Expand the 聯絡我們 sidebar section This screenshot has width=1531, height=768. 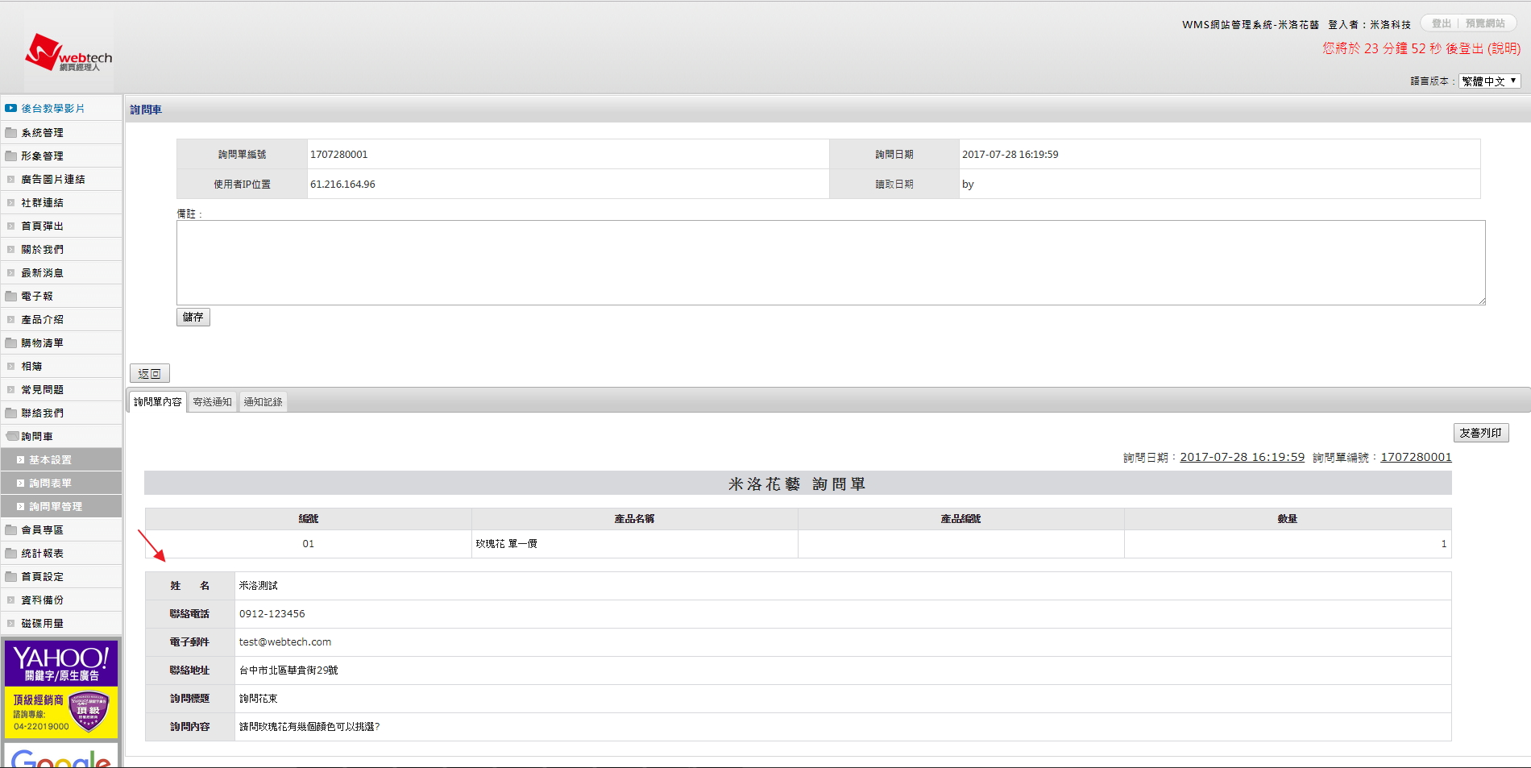42,413
